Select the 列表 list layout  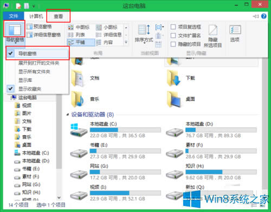[x=76, y=35]
